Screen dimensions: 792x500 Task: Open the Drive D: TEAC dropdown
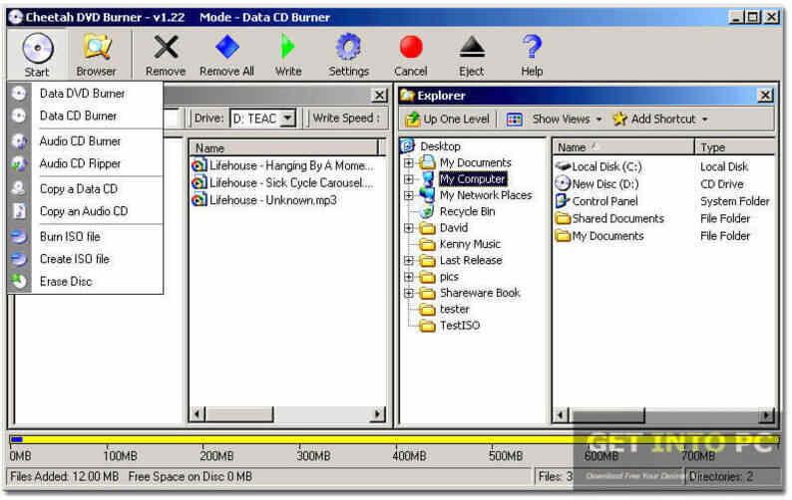288,119
